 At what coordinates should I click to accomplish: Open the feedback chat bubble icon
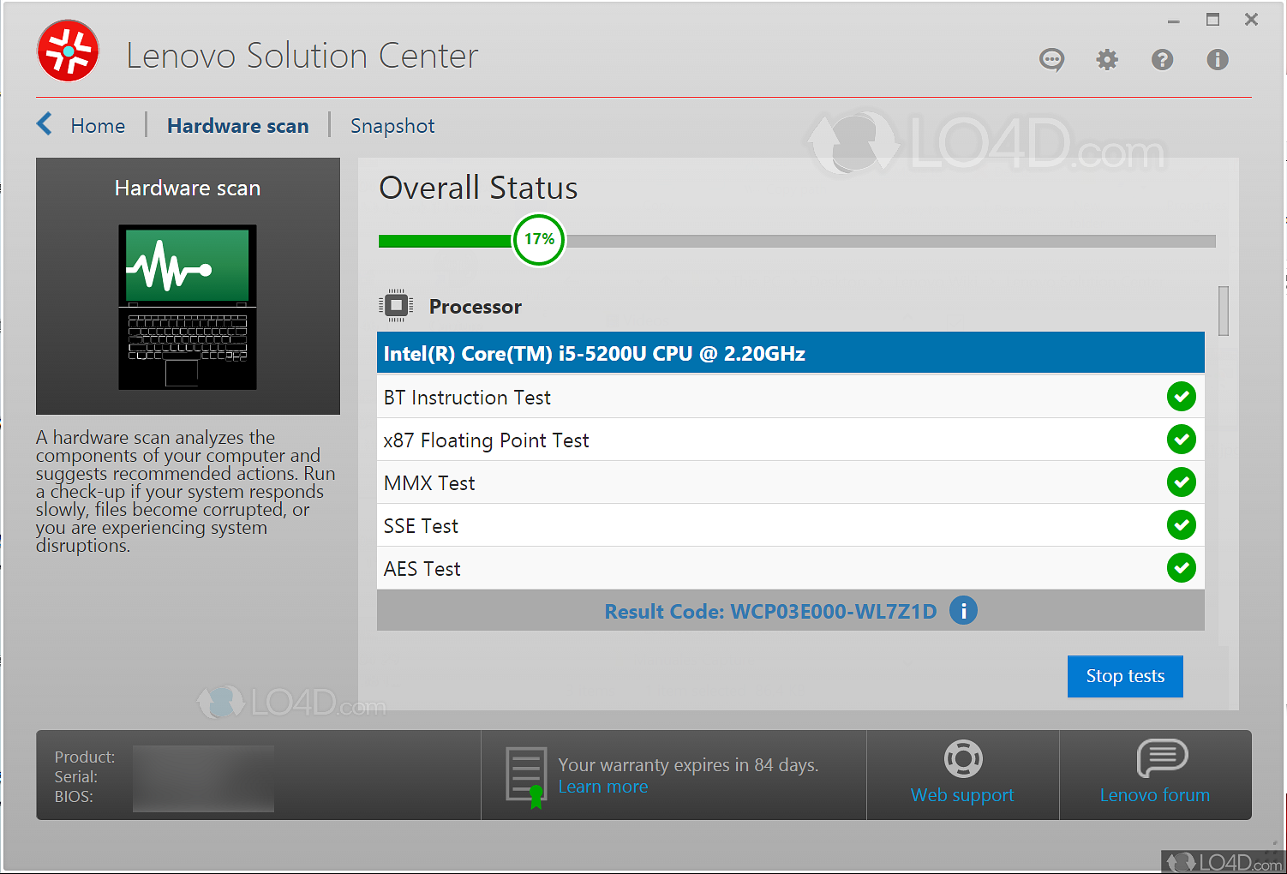(x=1051, y=60)
